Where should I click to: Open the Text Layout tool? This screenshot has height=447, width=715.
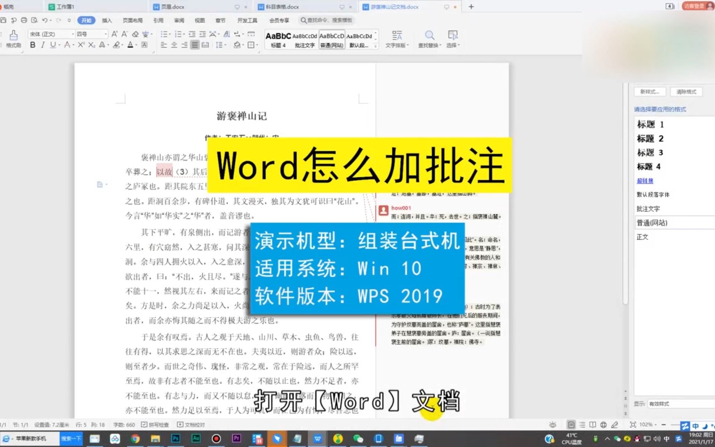point(397,39)
